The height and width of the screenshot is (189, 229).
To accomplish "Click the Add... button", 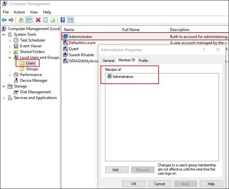I will coord(117,170).
